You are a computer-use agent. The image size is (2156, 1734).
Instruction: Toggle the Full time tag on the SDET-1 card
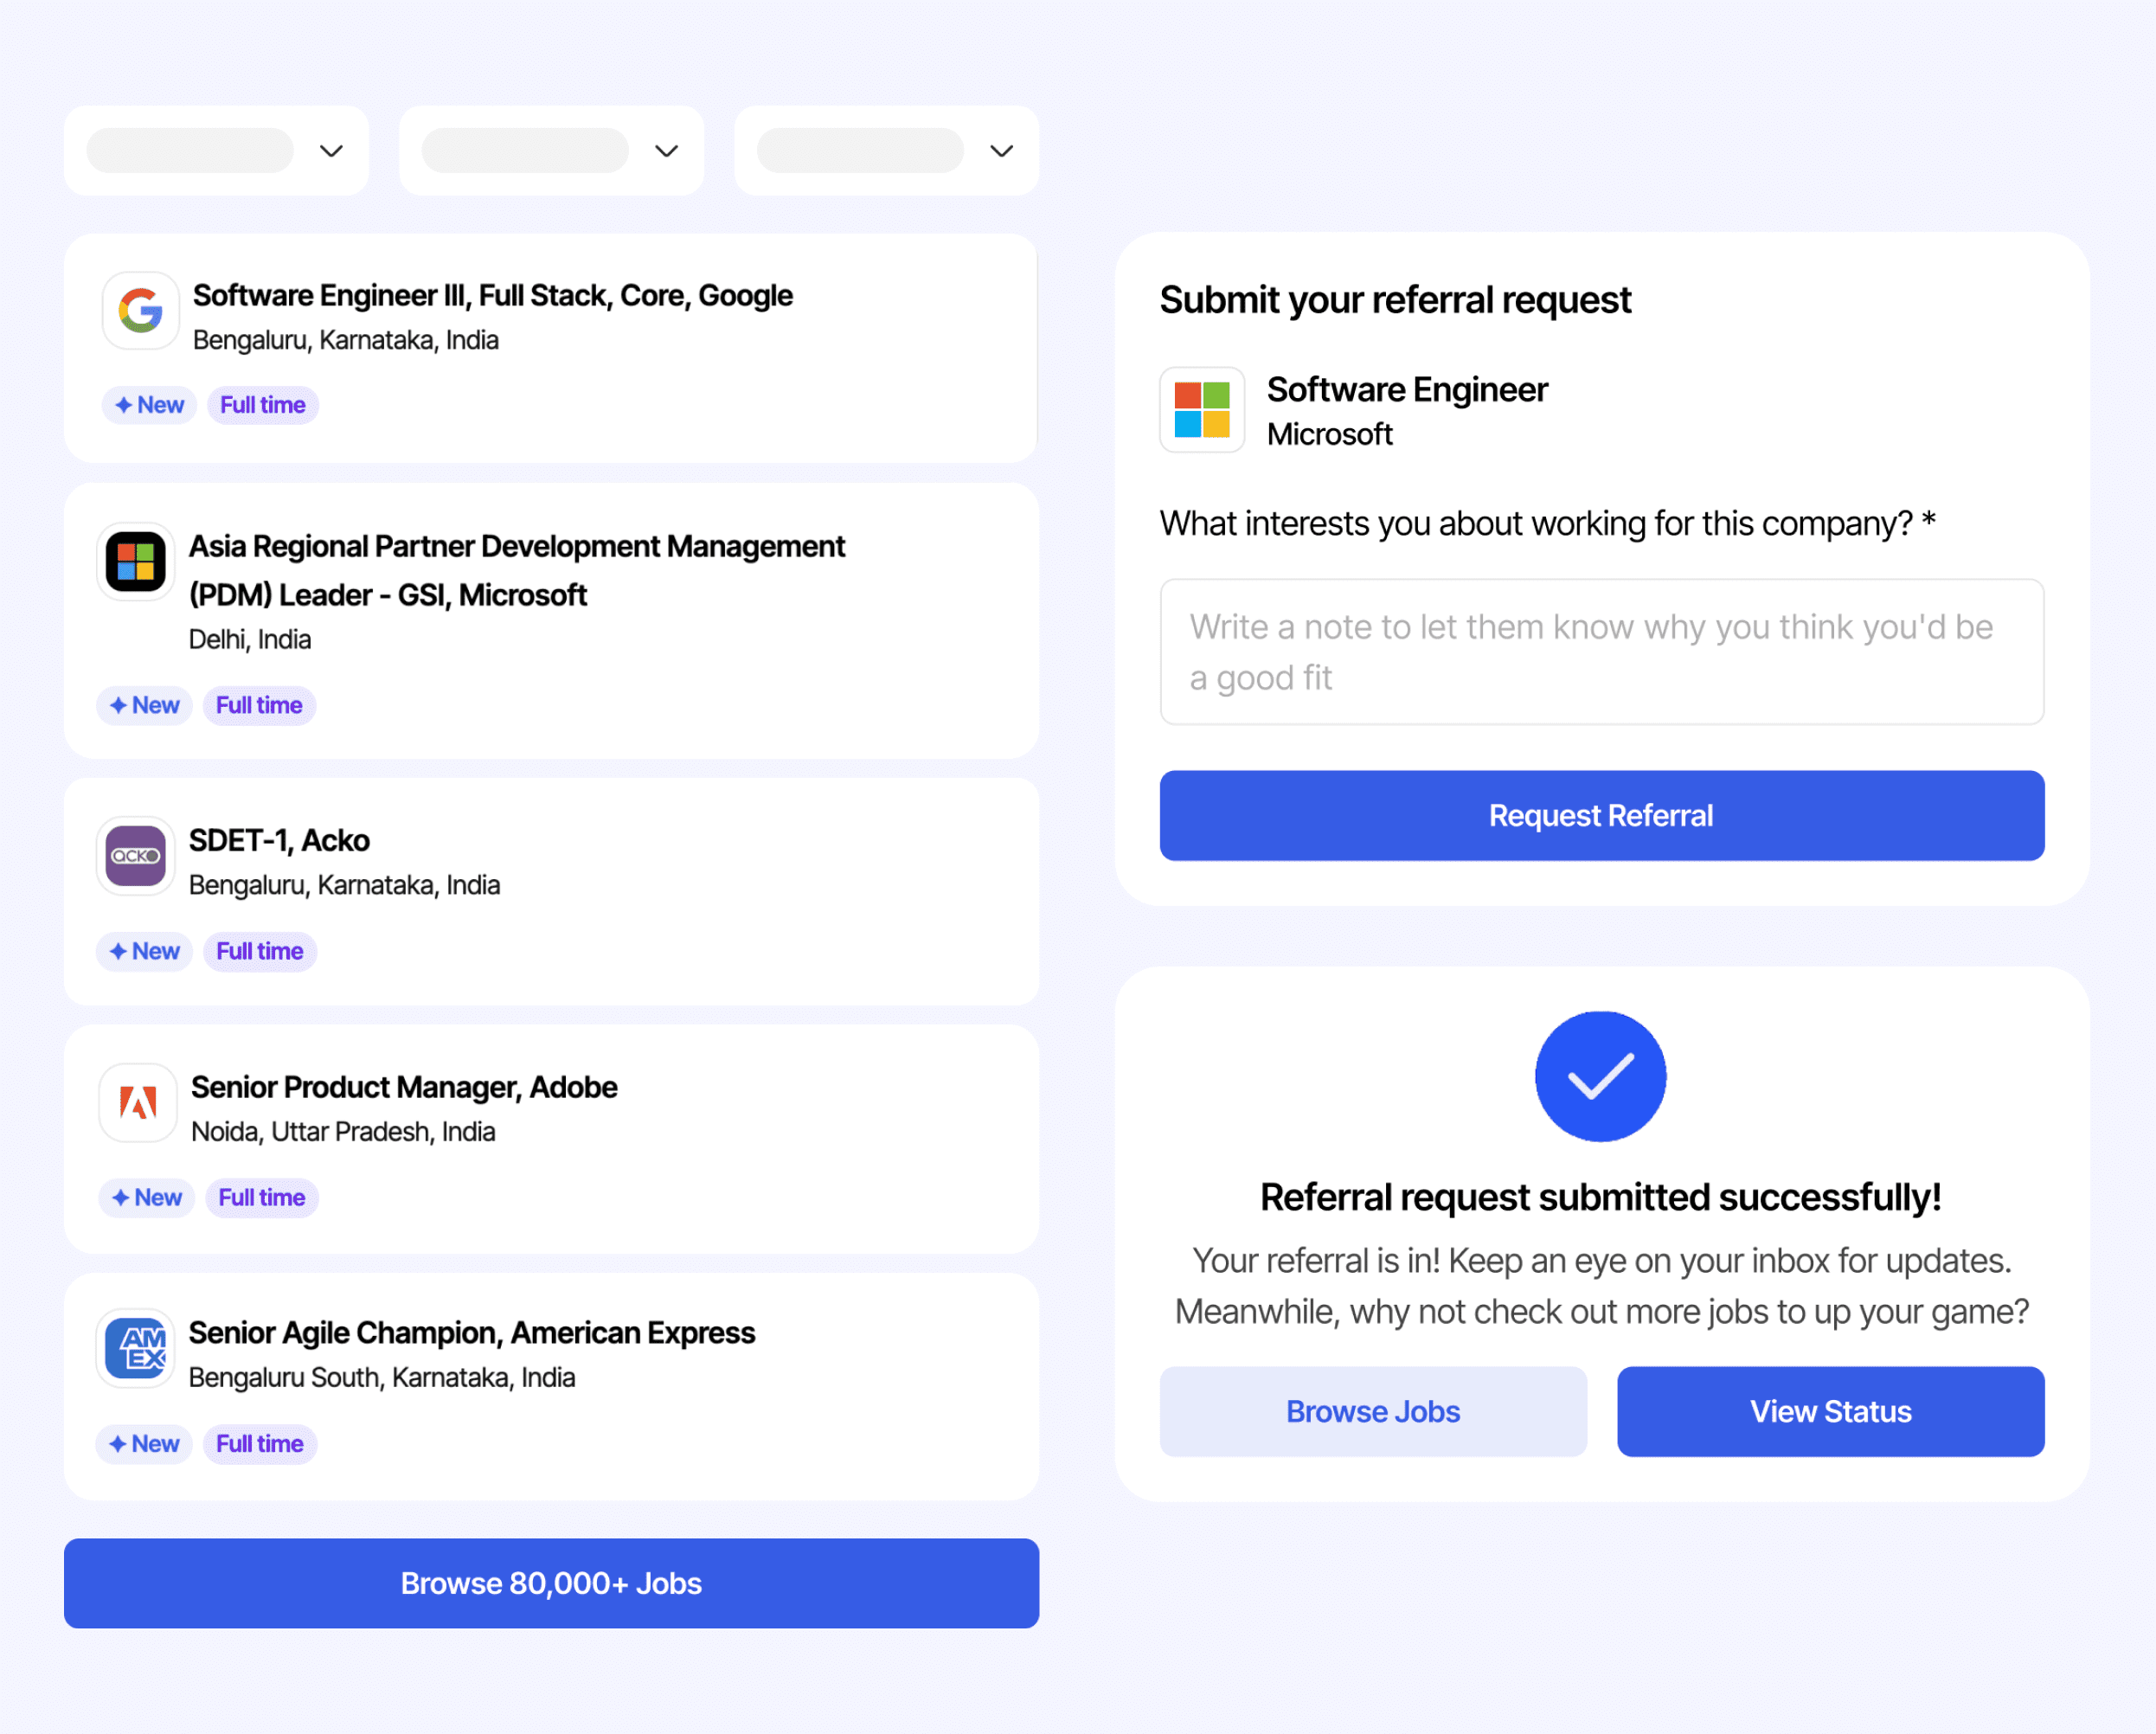click(259, 951)
